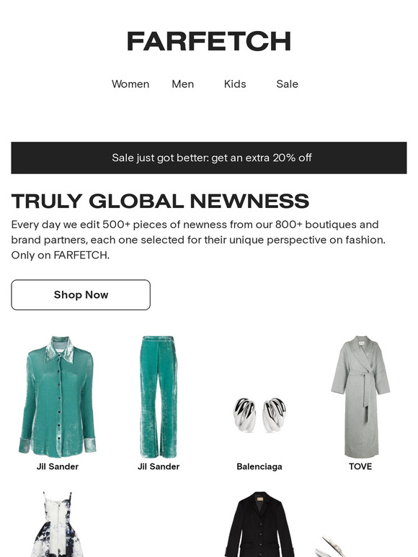This screenshot has height=557, width=418.
Task: Click the extra 20% off sale banner
Action: [x=209, y=158]
